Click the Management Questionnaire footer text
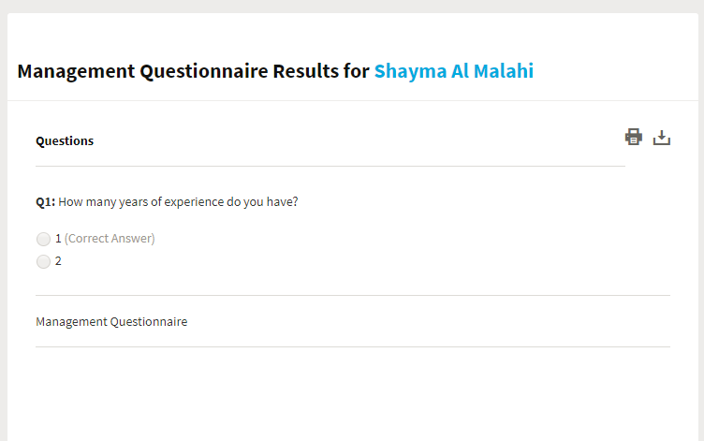The width and height of the screenshot is (704, 441). (x=111, y=321)
